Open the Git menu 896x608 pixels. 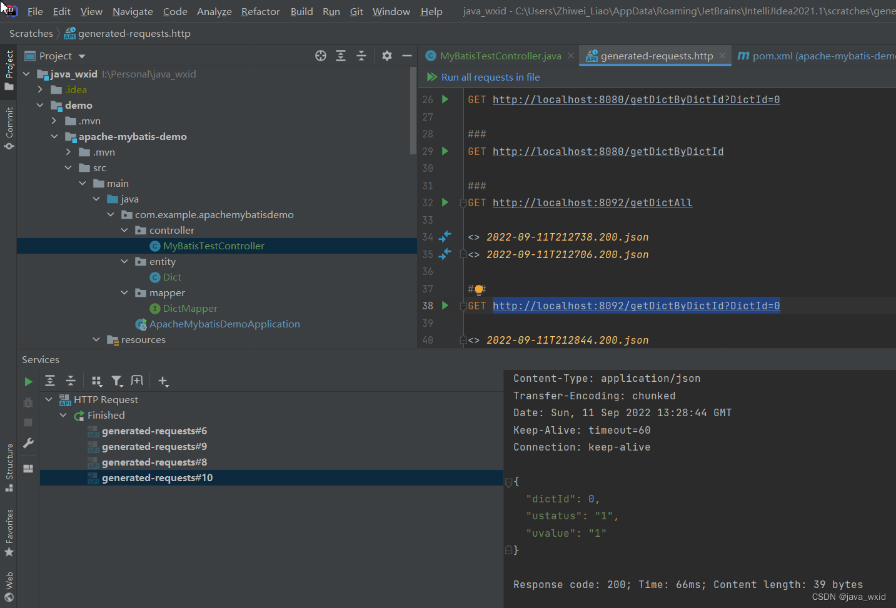click(x=356, y=11)
